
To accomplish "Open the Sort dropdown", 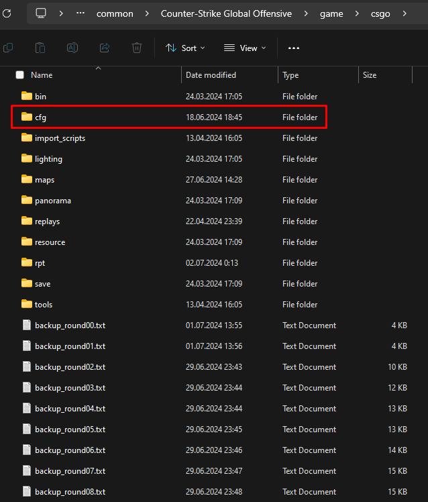I will click(x=185, y=48).
